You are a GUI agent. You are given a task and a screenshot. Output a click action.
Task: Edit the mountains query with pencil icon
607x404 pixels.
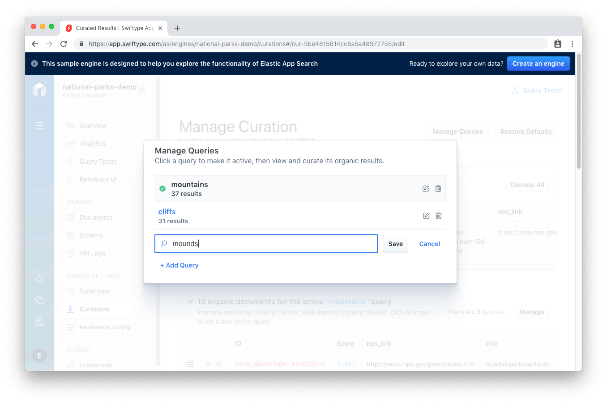click(426, 189)
